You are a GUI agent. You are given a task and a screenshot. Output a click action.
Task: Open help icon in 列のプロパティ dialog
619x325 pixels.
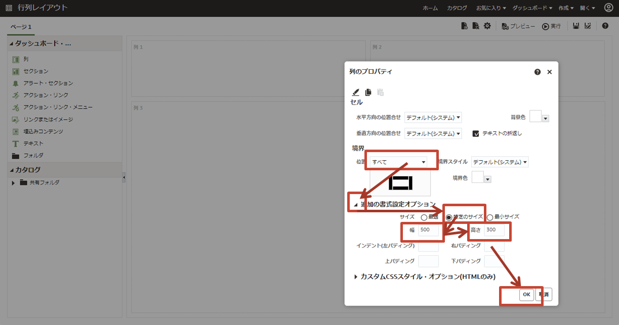pos(538,72)
